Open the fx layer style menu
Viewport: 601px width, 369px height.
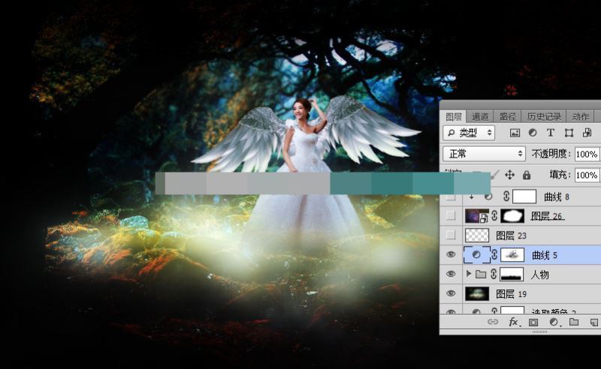(x=514, y=322)
